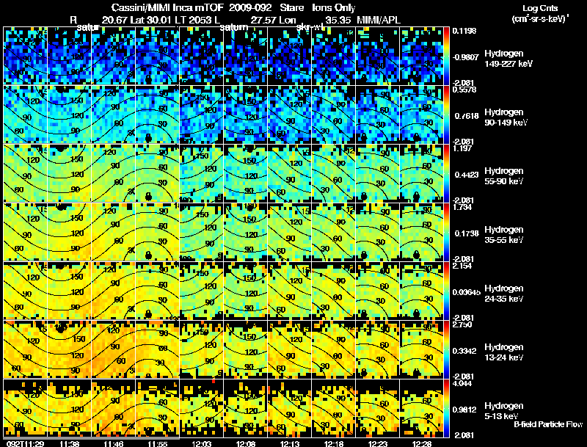587x447 pixels.
Task: Click the 11:55 time label
Action: [x=158, y=443]
